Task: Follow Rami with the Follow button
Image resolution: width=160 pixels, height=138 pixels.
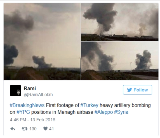Action: (137, 90)
